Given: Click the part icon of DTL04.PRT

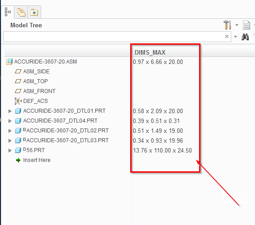Looking at the screenshot, I should point(18,121).
